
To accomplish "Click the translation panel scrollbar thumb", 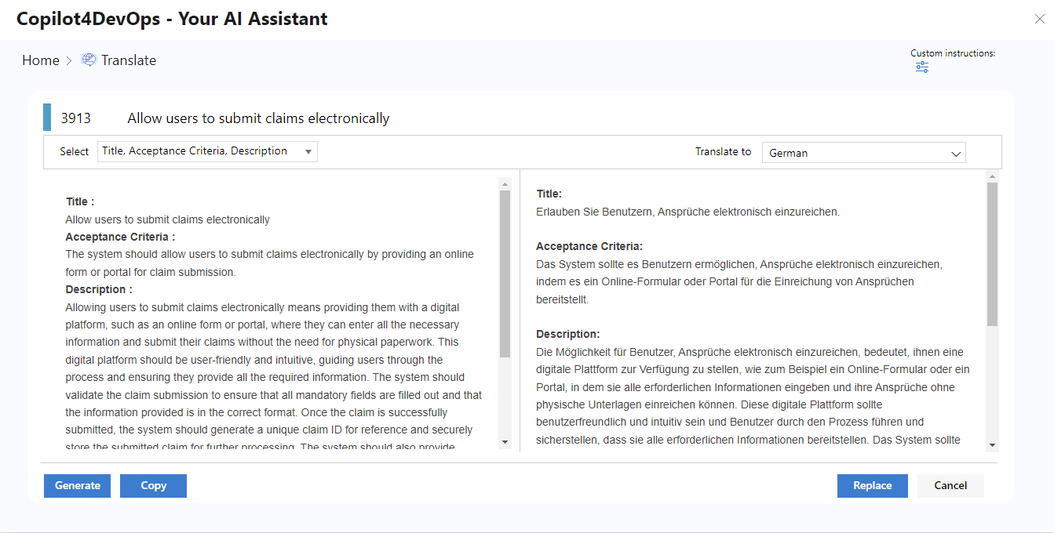I will (x=992, y=255).
